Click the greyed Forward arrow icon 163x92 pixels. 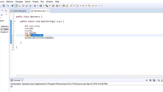99,6
